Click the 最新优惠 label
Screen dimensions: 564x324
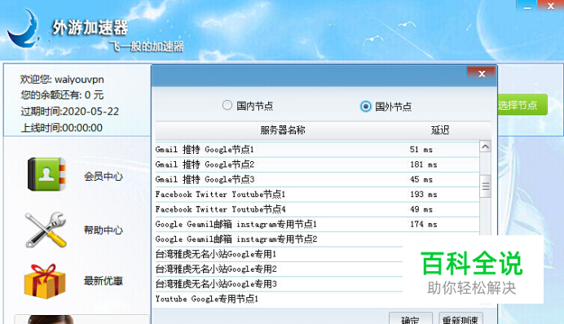[104, 281]
